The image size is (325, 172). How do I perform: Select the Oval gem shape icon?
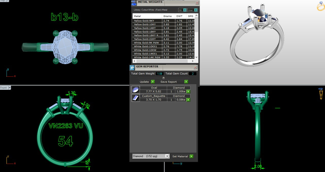click(136, 90)
